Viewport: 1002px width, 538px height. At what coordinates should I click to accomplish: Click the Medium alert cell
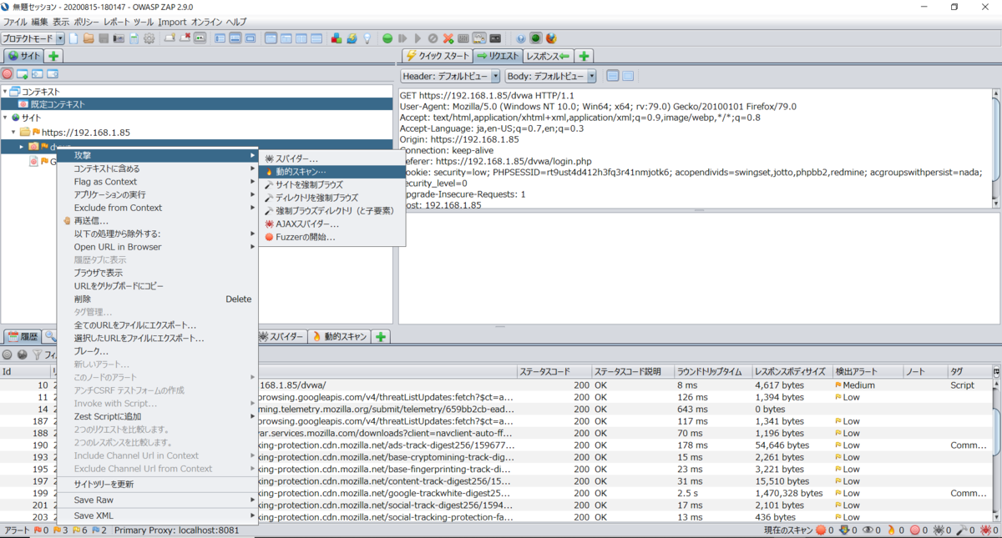click(867, 385)
